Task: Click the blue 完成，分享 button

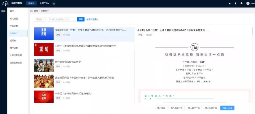Action: (227, 108)
